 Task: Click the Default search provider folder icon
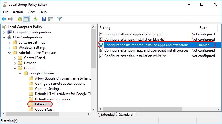[31, 99]
